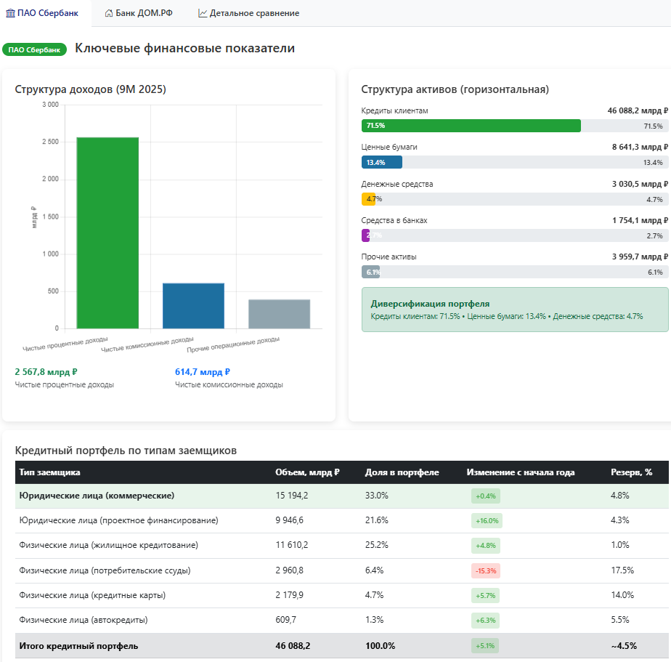Click the yellow Денежные средства progress bar
This screenshot has width=671, height=662.
368,199
